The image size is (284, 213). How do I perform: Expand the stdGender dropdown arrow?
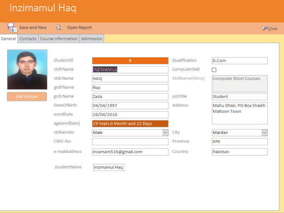tap(165, 133)
